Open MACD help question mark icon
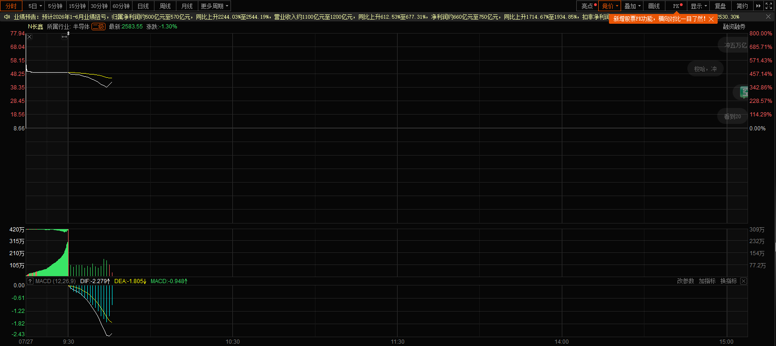Viewport: 776px width, 346px height. 30,281
